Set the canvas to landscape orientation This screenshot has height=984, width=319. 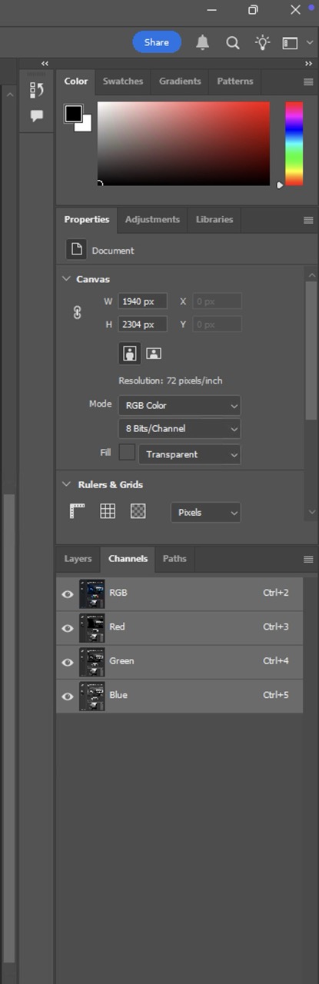[x=154, y=354]
